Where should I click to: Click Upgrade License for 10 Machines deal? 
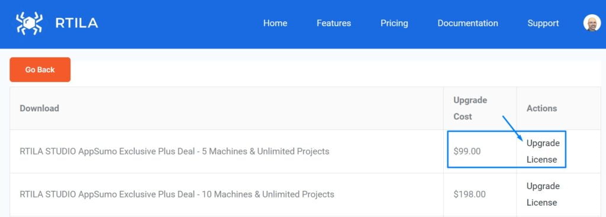click(x=543, y=194)
